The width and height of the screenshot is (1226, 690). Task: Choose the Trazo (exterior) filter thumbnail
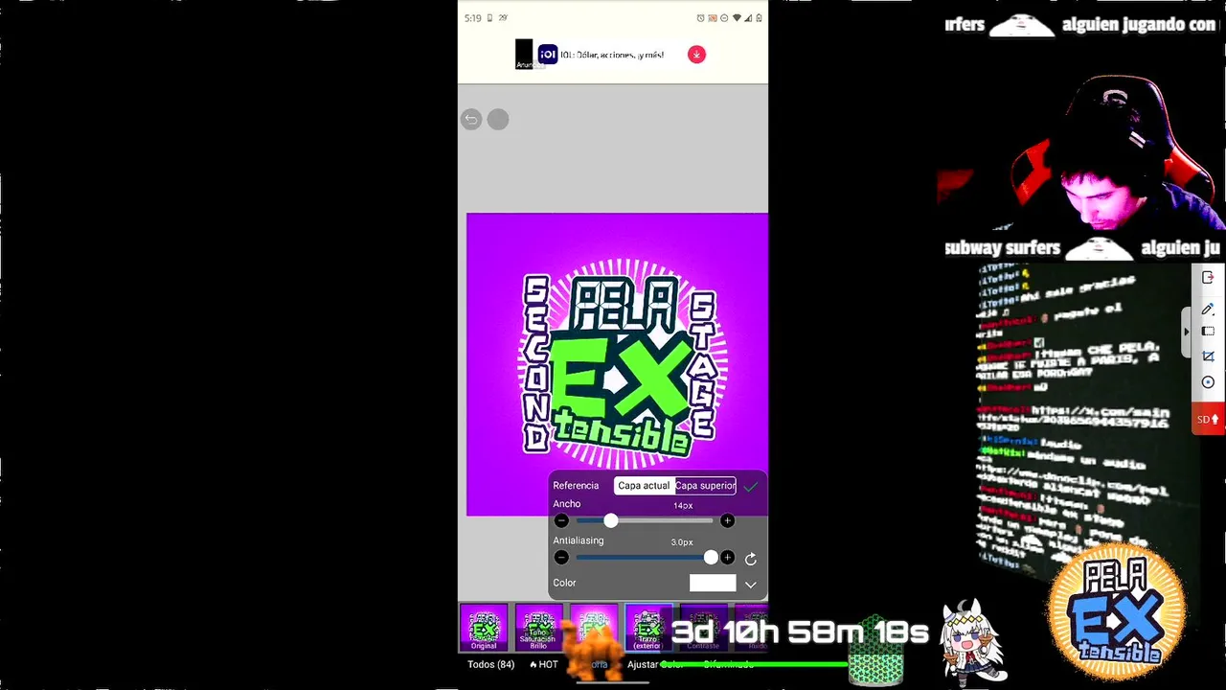click(648, 628)
